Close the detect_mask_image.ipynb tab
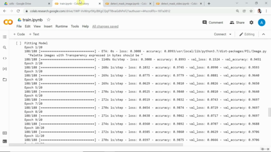Image resolution: width=271 pixels, height=152 pixels. click(150, 4)
